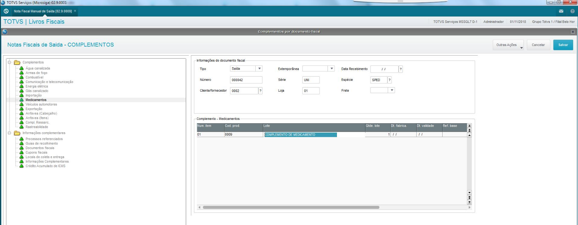Select Compl. Ressarc. tree item
The height and width of the screenshot is (225, 578).
37,122
